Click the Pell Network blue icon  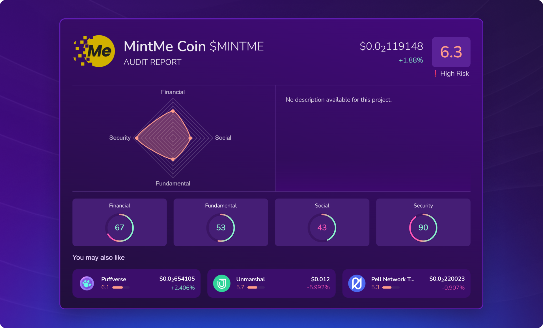pos(357,283)
